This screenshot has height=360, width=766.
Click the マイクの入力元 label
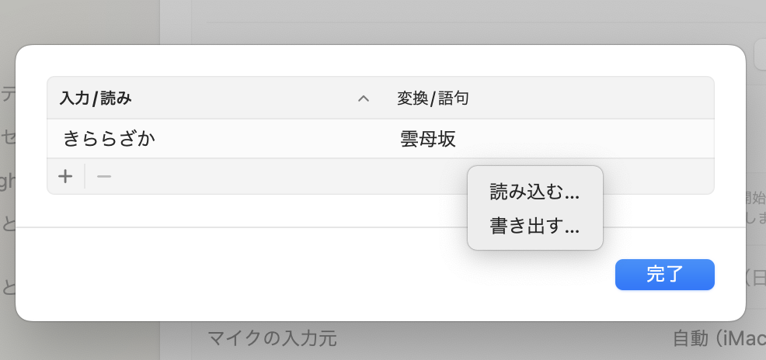(272, 338)
